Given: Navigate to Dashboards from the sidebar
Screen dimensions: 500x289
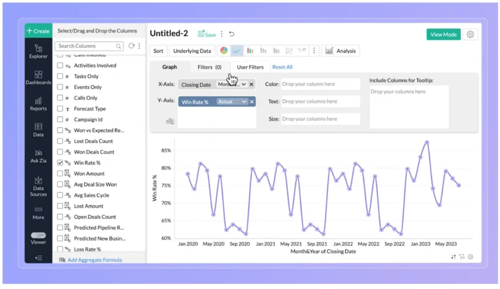Looking at the screenshot, I should pyautogui.click(x=38, y=78).
